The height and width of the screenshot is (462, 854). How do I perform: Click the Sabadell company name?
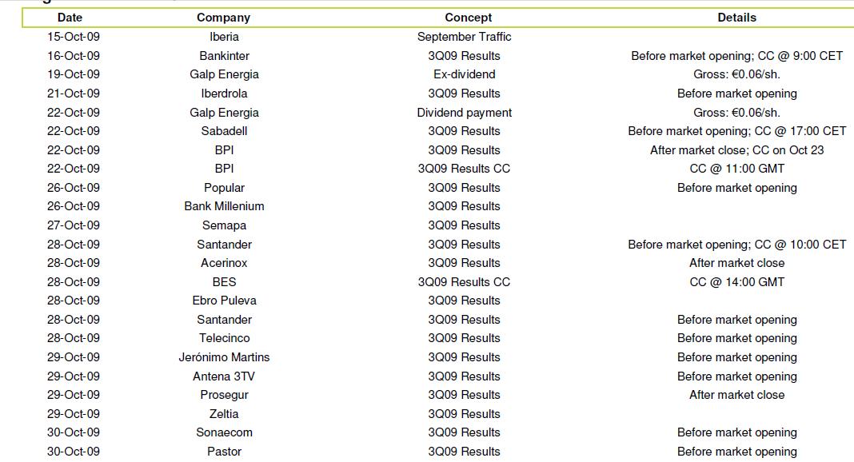coord(224,130)
